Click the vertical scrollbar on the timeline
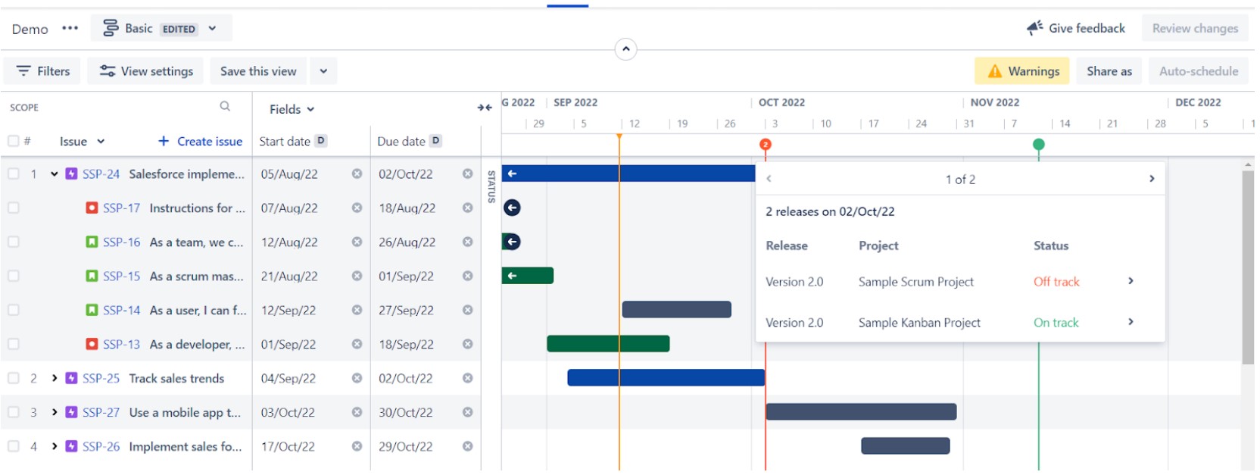This screenshot has height=475, width=1260. point(1248,267)
